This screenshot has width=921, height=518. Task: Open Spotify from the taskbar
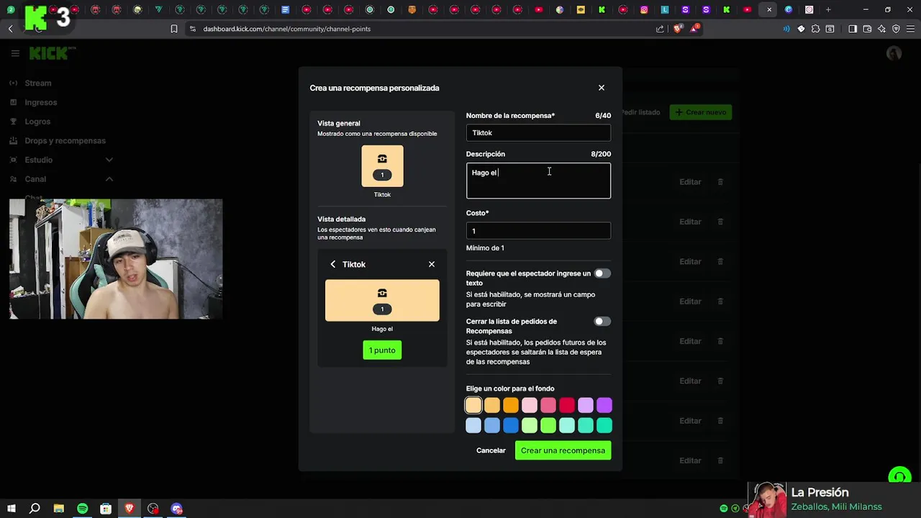[x=83, y=509]
